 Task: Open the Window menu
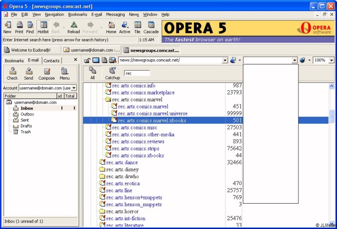(x=150, y=14)
